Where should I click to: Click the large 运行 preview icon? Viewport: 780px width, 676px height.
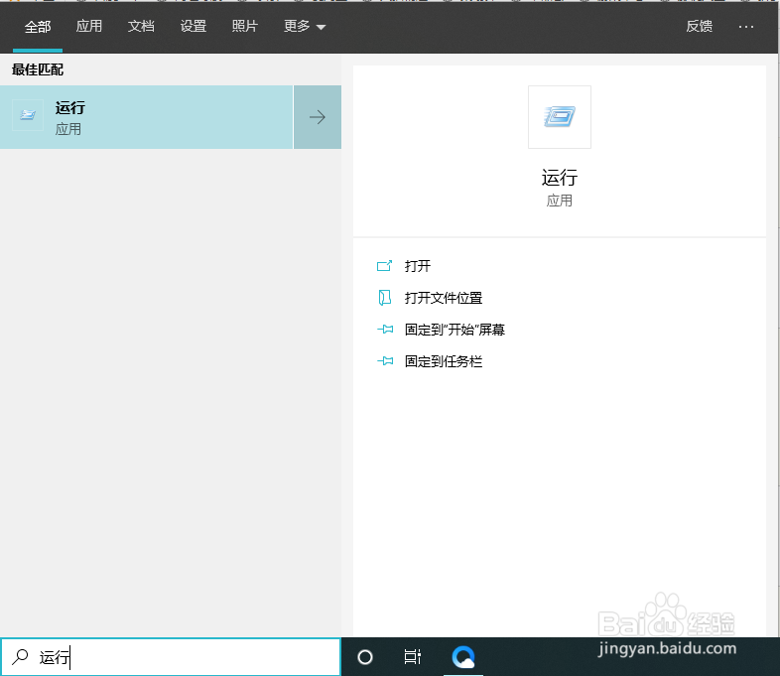pos(560,117)
